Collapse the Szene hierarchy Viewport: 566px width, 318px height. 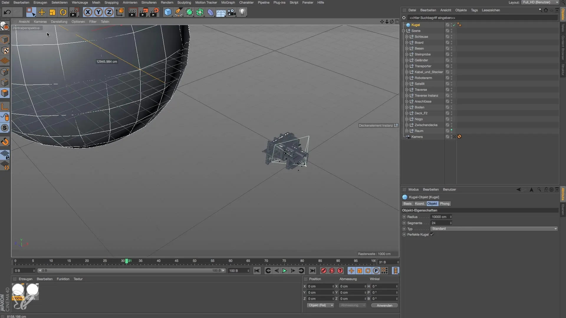[404, 31]
